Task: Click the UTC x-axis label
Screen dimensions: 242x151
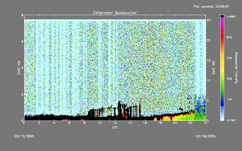Action: pyautogui.click(x=115, y=127)
